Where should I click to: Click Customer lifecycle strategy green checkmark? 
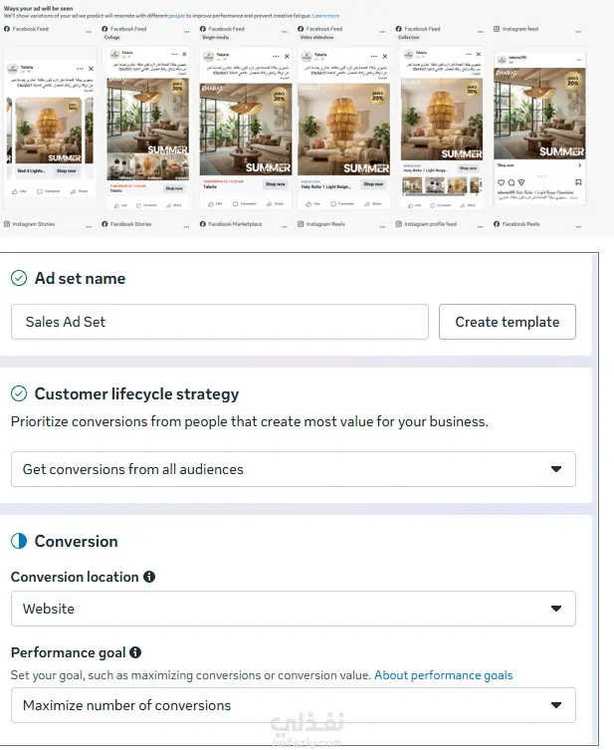[x=19, y=393]
